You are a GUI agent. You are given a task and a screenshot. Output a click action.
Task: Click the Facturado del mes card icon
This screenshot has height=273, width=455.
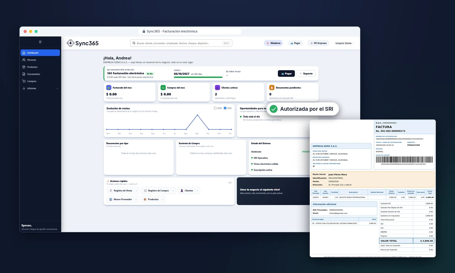pos(109,88)
